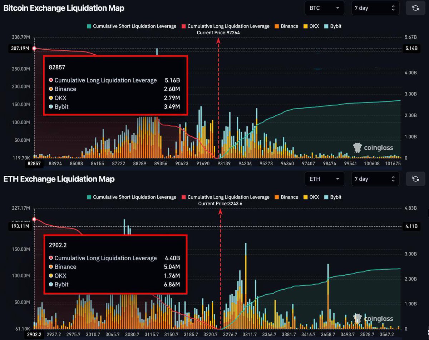Toggle OKX series in Bitcoin legend
Image resolution: width=429 pixels, height=340 pixels.
coord(311,26)
